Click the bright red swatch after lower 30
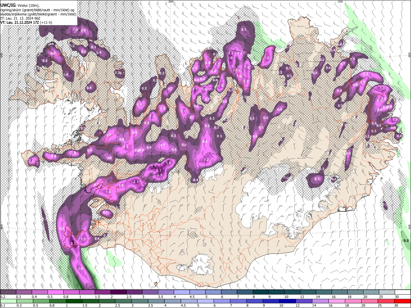This screenshot has height=308, width=411. tap(402, 301)
